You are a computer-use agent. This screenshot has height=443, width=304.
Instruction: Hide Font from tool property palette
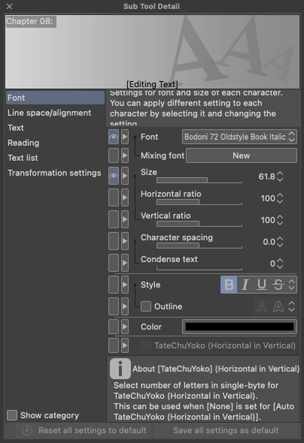113,137
